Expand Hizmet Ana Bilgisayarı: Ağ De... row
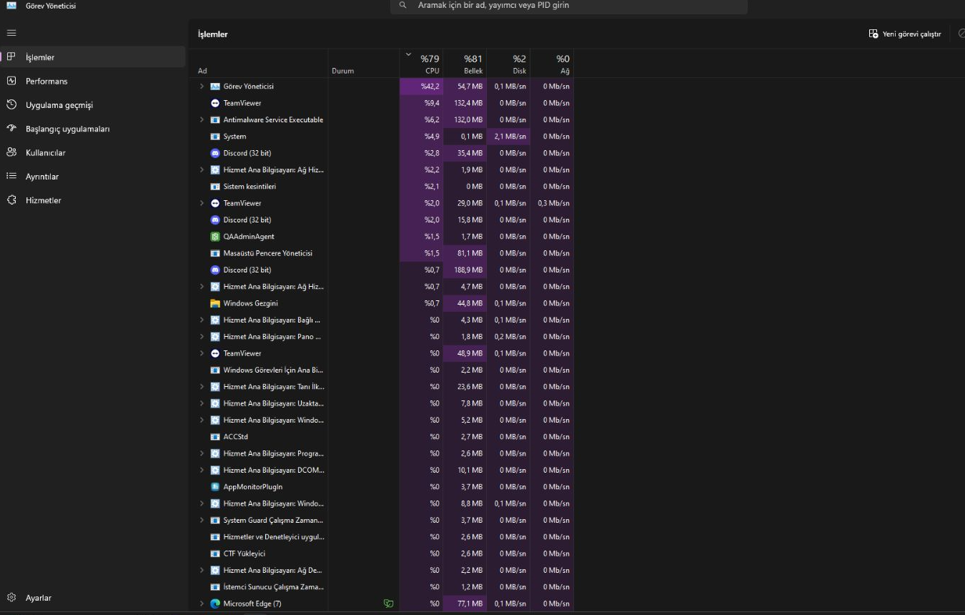 click(x=202, y=571)
